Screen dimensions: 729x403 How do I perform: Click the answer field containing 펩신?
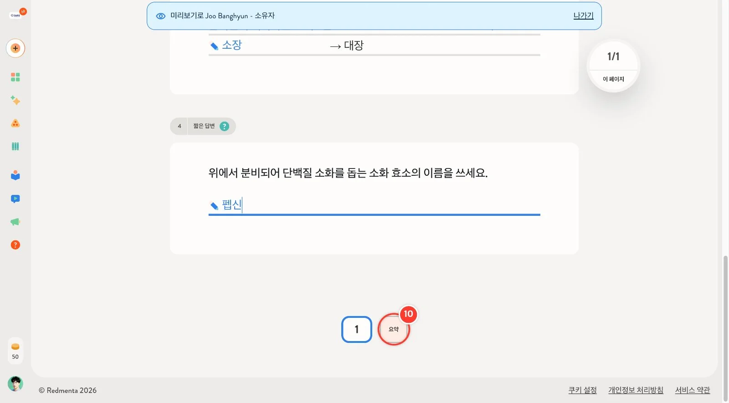pyautogui.click(x=375, y=205)
